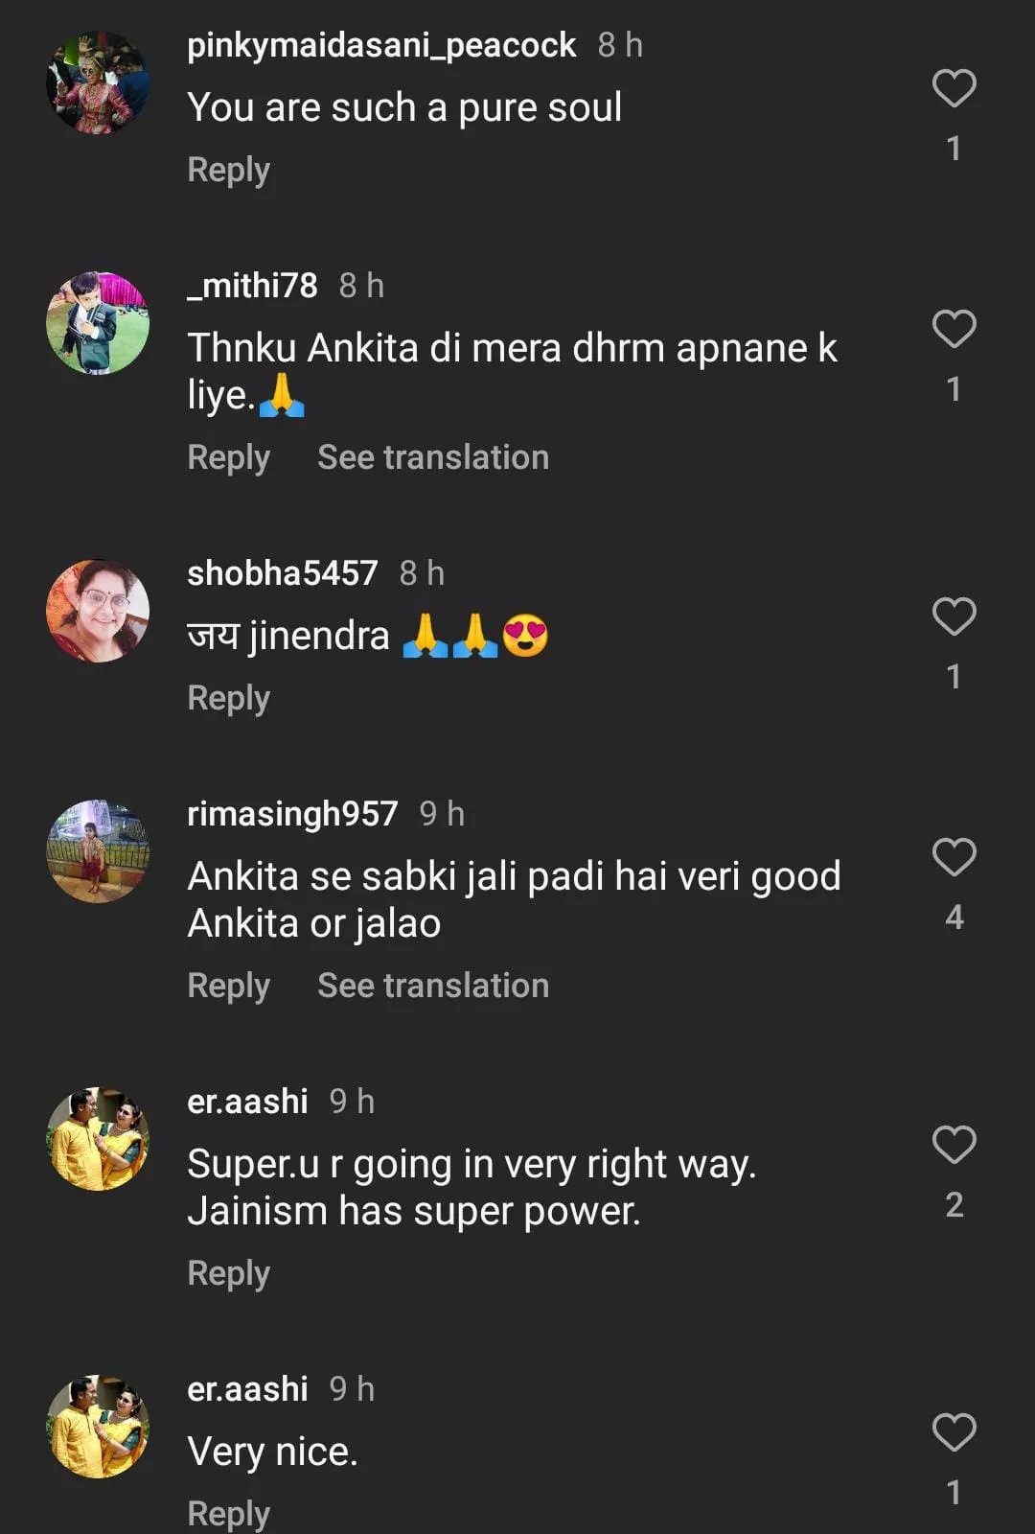
Task: Heart the 'Jainism has super power' comment
Action: click(954, 1145)
